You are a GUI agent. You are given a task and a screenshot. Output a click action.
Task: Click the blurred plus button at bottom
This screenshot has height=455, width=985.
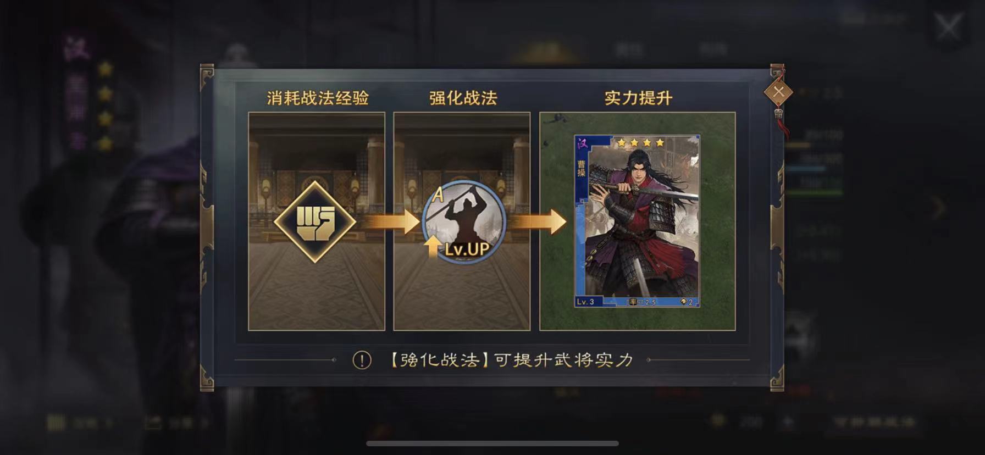pos(788,422)
